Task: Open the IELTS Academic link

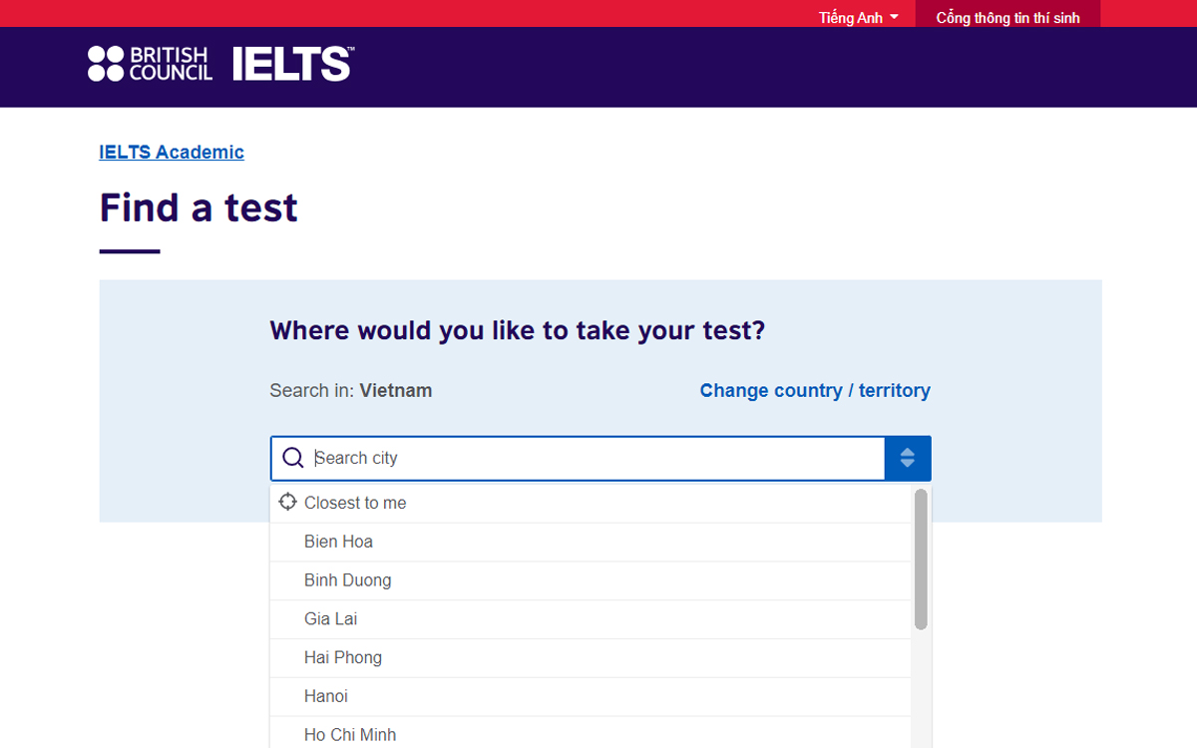Action: pos(171,152)
